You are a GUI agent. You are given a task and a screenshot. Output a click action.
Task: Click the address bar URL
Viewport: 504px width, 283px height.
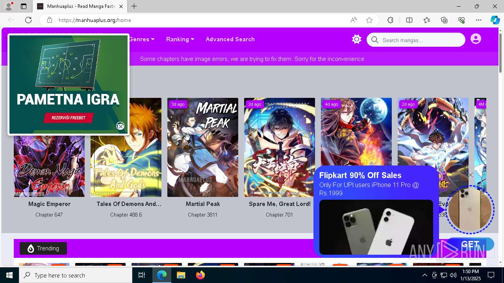click(x=95, y=20)
